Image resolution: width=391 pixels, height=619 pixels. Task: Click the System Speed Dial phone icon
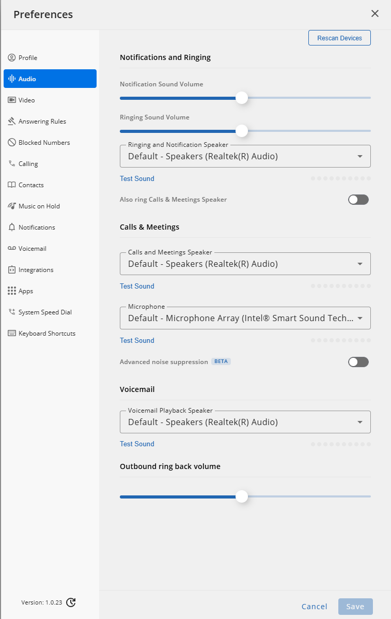point(12,312)
